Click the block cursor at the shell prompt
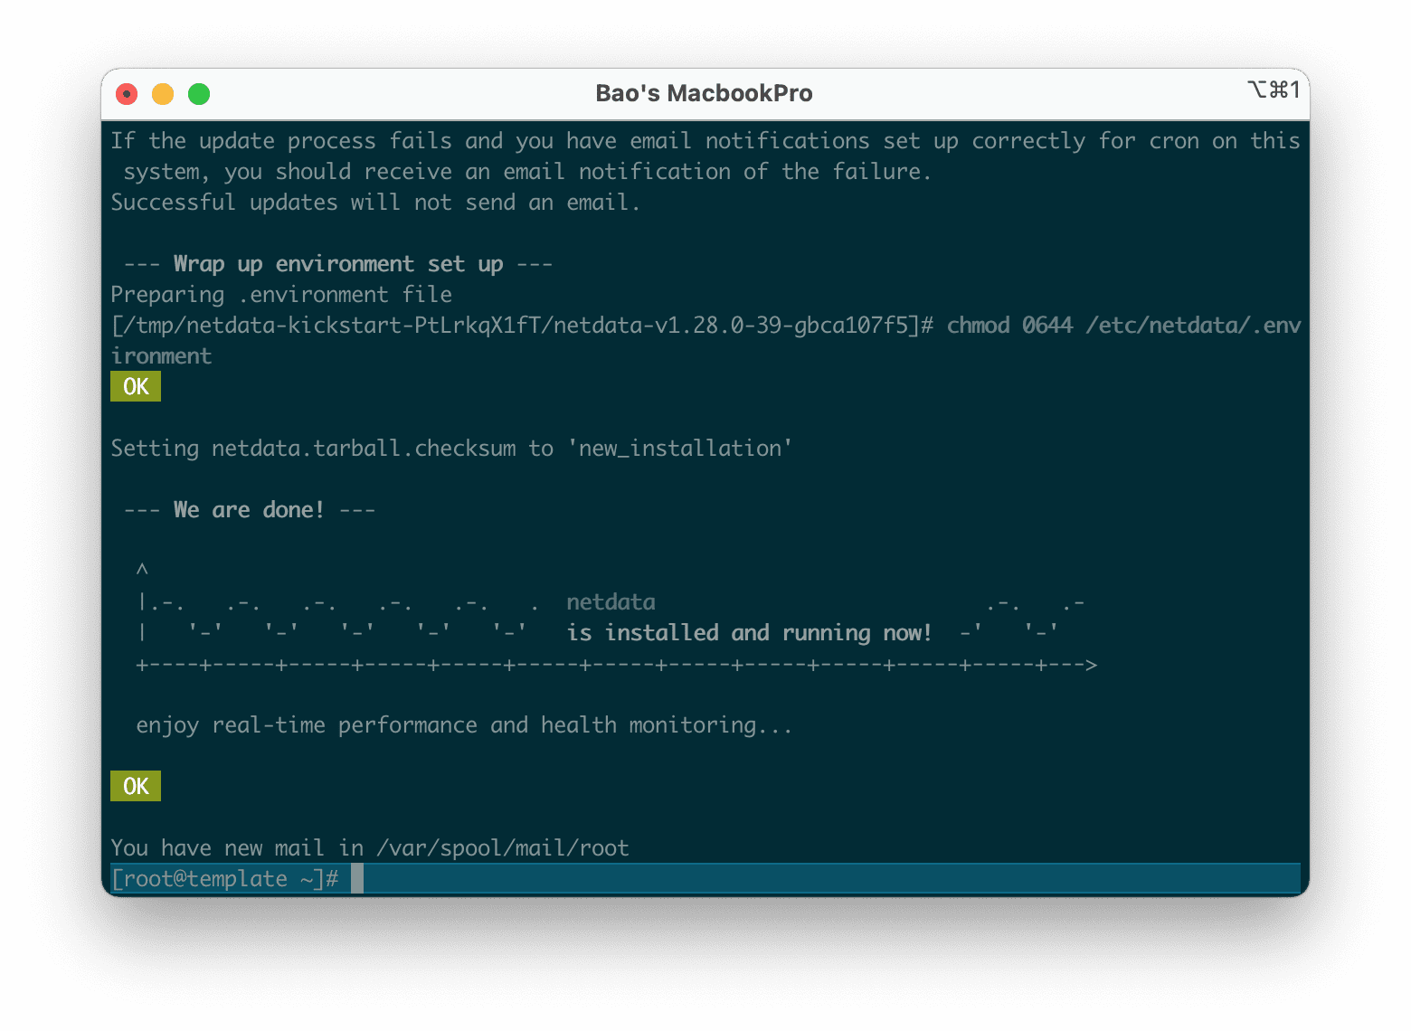 [x=357, y=878]
